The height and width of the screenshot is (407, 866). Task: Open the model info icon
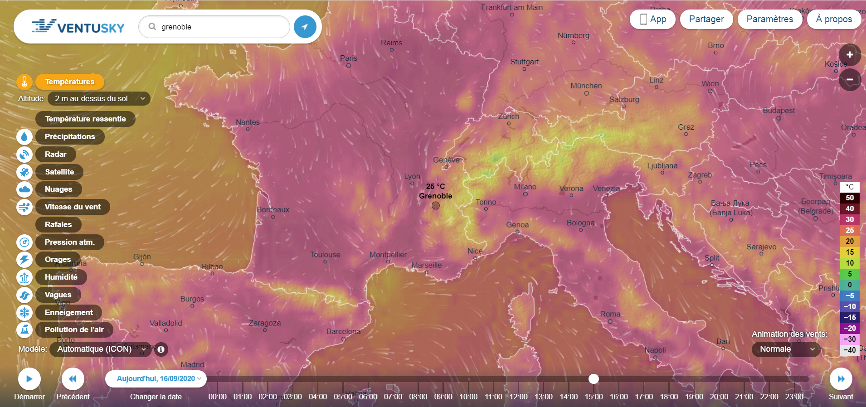click(x=161, y=349)
